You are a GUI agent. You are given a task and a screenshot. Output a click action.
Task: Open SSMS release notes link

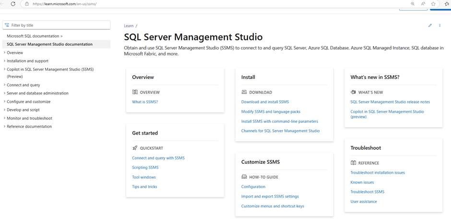pos(391,102)
